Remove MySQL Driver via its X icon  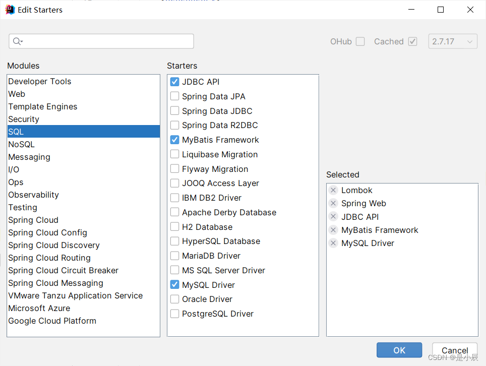[333, 243]
